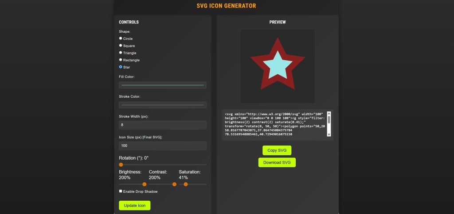Click the 'Contrast: 200%' label
Image resolution: width=454 pixels, height=214 pixels.
pyautogui.click(x=158, y=175)
